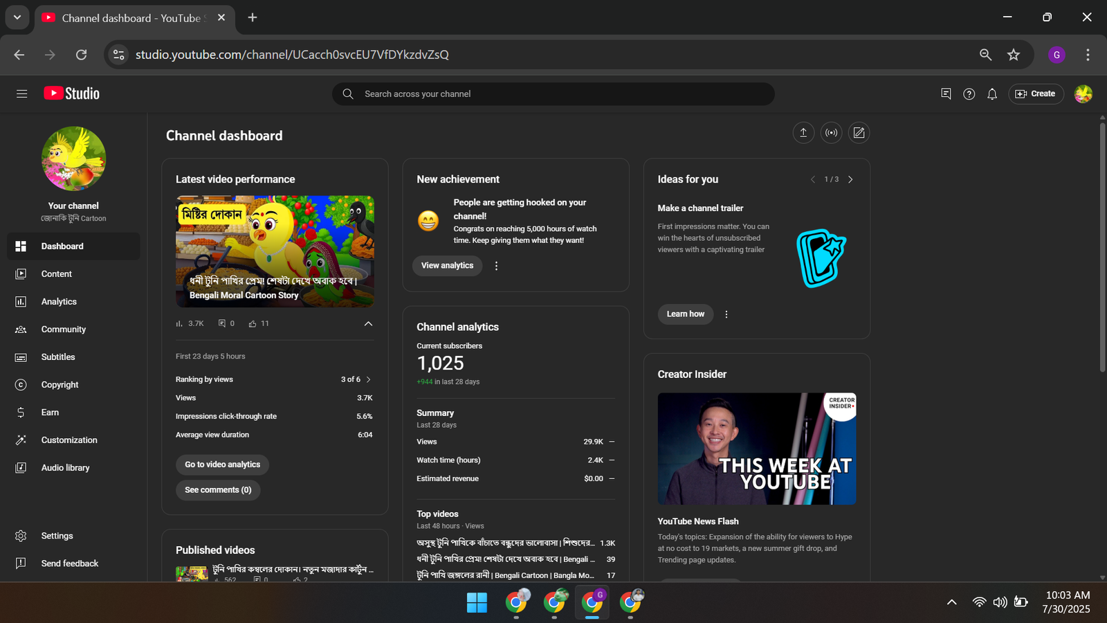This screenshot has width=1107, height=623.
Task: Open more options for Ideas for you card
Action: (726, 314)
